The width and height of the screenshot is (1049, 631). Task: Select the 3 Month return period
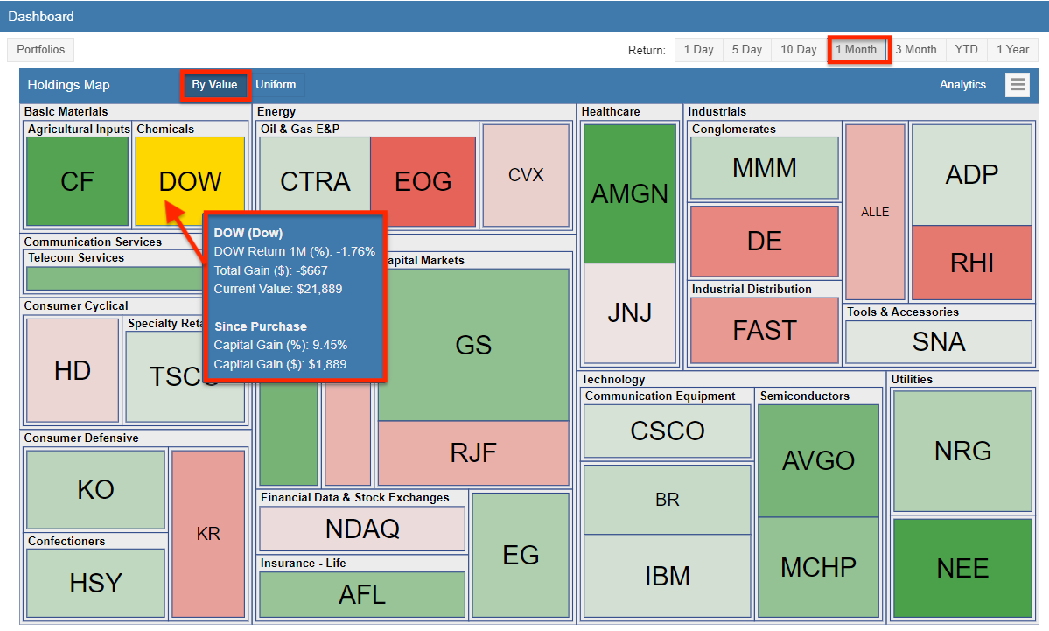click(x=916, y=50)
